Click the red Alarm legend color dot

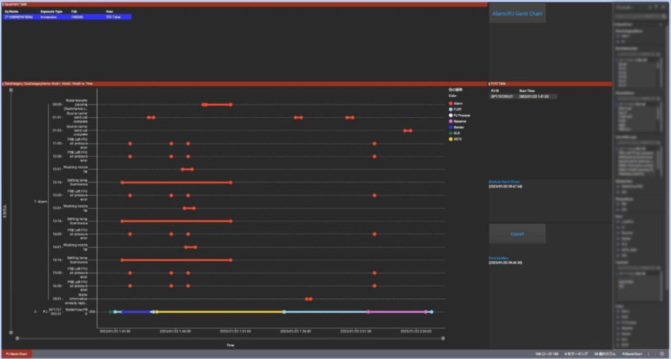[x=451, y=104]
